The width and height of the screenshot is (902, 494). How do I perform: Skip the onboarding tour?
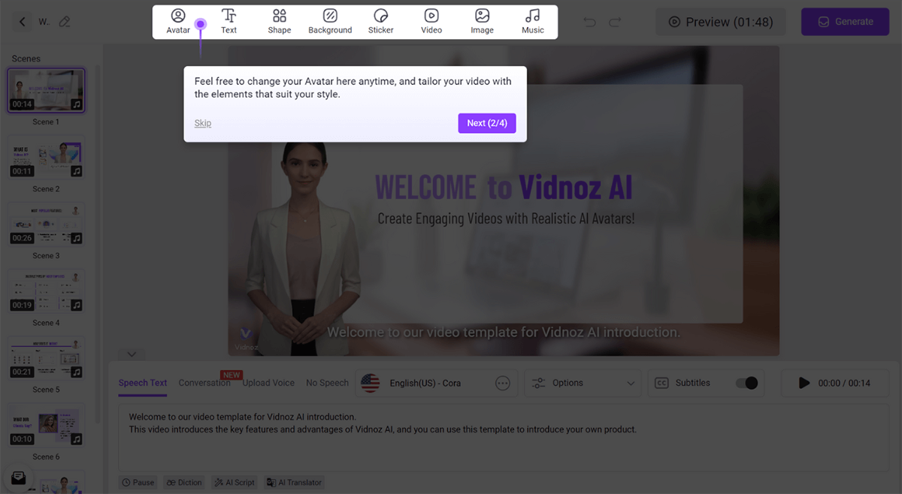coord(203,123)
